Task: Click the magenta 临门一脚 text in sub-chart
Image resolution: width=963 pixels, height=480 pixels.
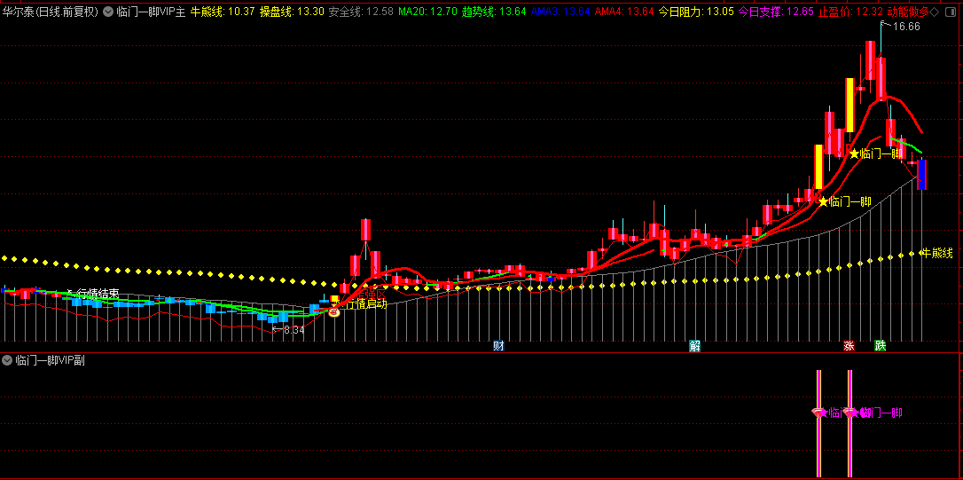Action: pos(880,413)
